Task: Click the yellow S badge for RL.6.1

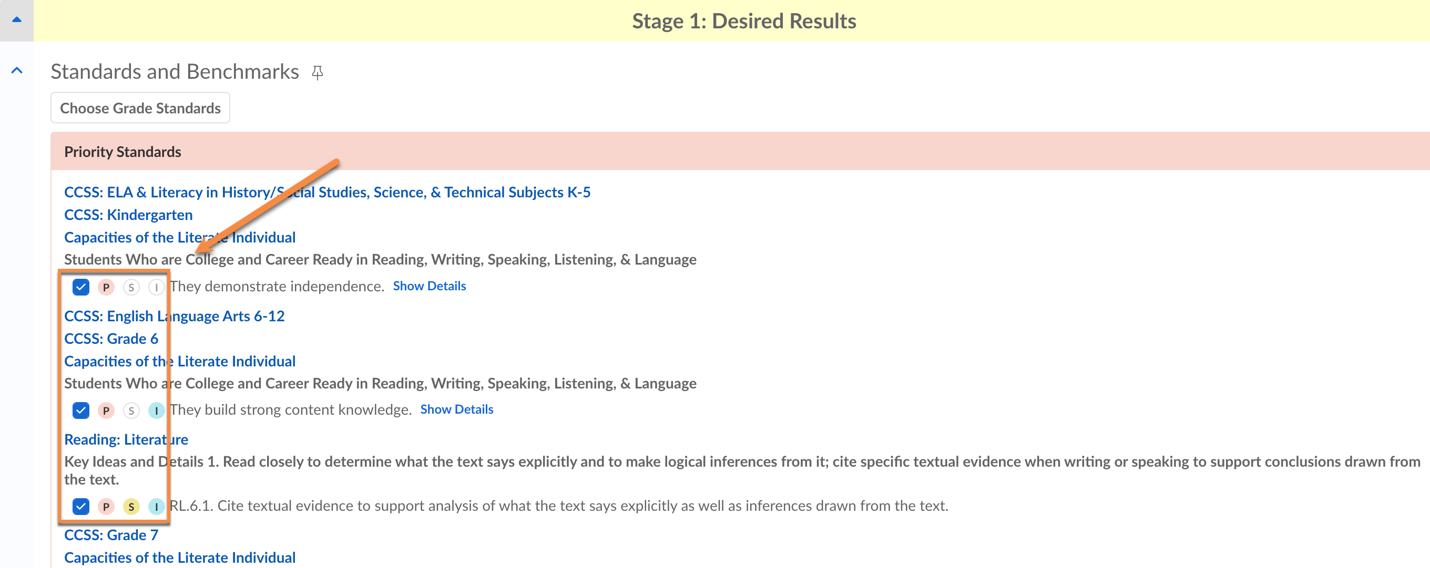Action: 131,507
